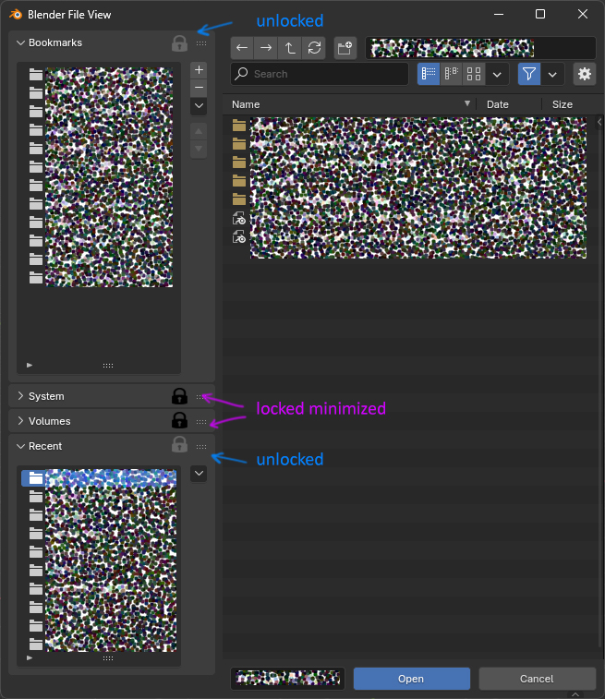605x699 pixels.
Task: Open Recent list specials dropdown
Action: point(199,474)
